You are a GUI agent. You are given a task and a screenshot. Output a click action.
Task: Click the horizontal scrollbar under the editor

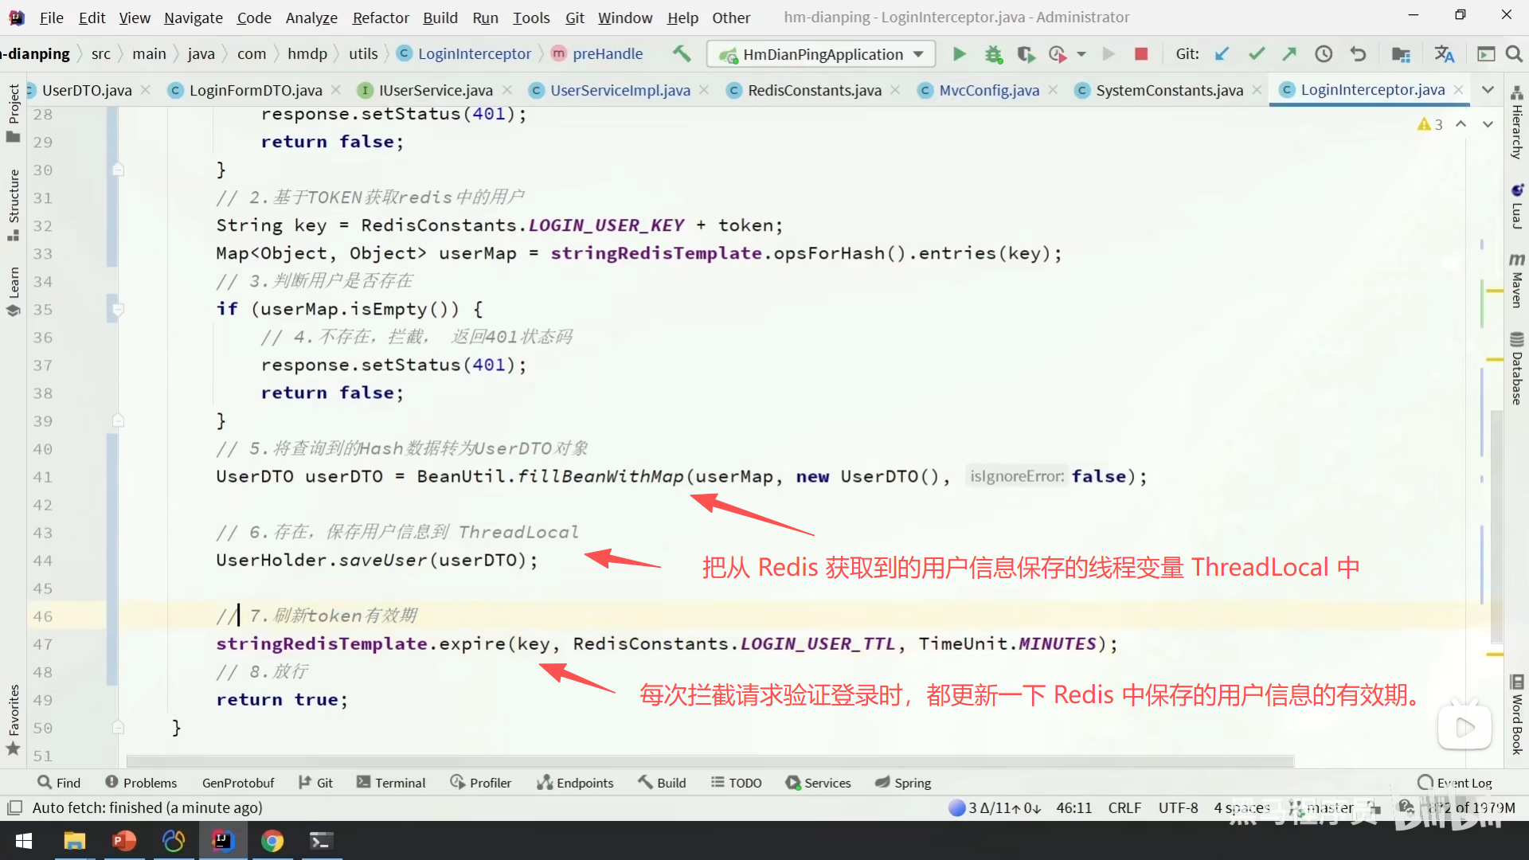(x=709, y=762)
